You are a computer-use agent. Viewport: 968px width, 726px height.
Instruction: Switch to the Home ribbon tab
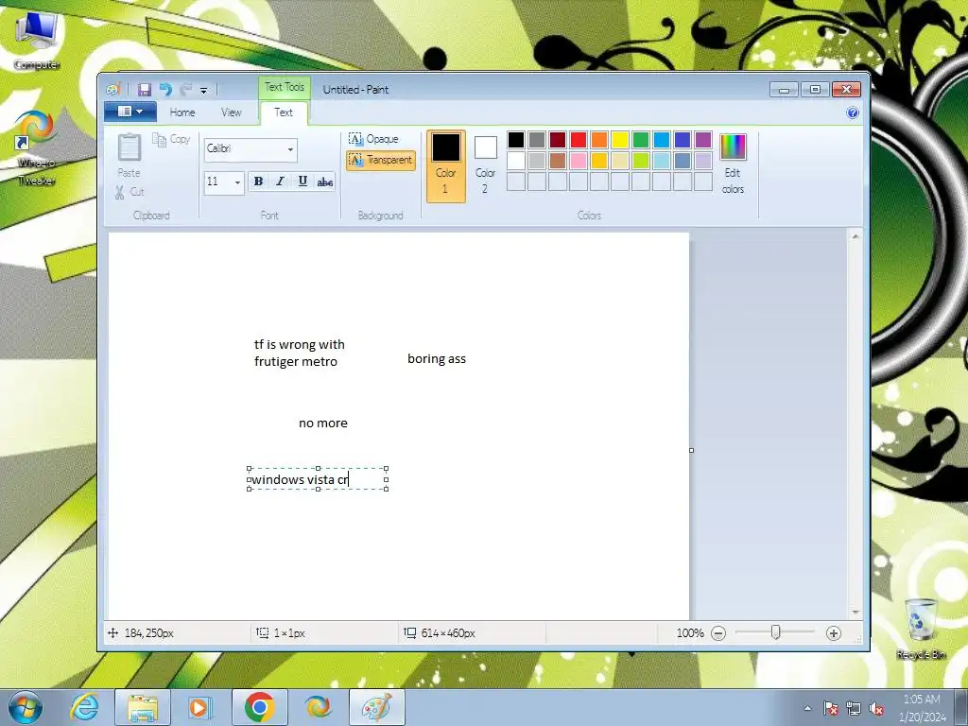[x=182, y=112]
